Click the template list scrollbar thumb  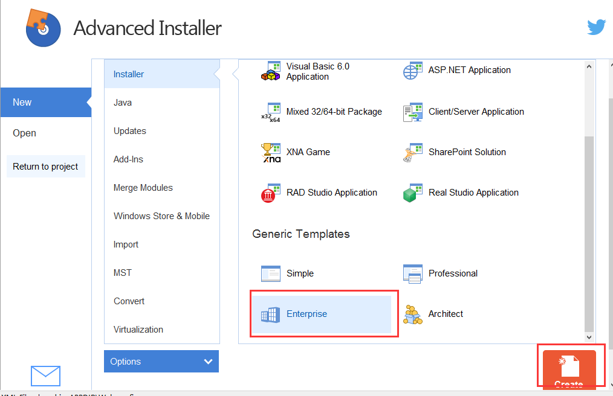coord(589,234)
